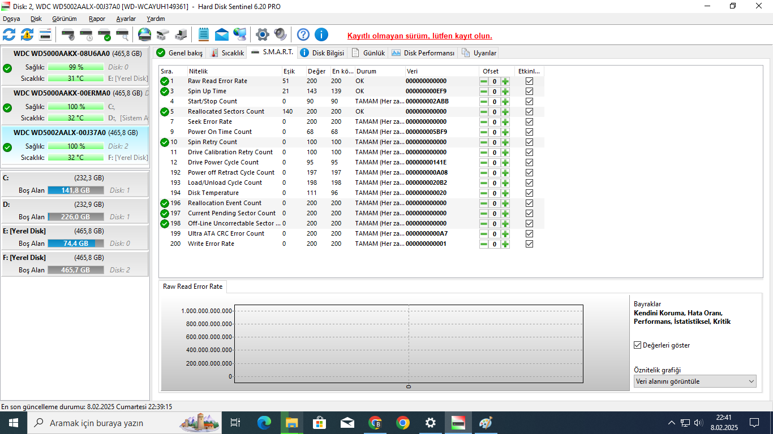
Task: Toggle enable checkbox for Spin Retry Count
Action: 529,142
